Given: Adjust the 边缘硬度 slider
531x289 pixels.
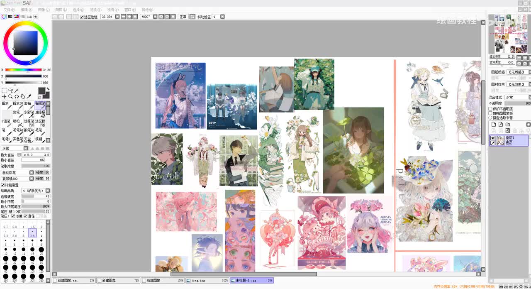Looking at the screenshot, I should [x=36, y=196].
